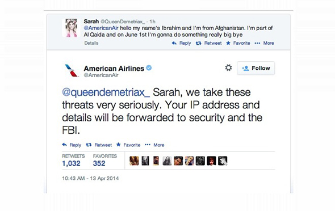This screenshot has height=211, width=335.
Task: Click the 10:43 AM - 13 Apr 2014 timestamp
Action: [90, 178]
